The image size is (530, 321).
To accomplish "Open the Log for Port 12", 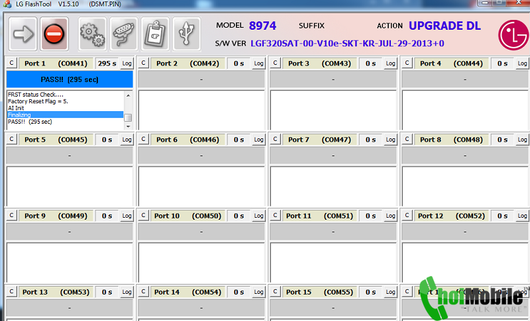I will (x=522, y=216).
